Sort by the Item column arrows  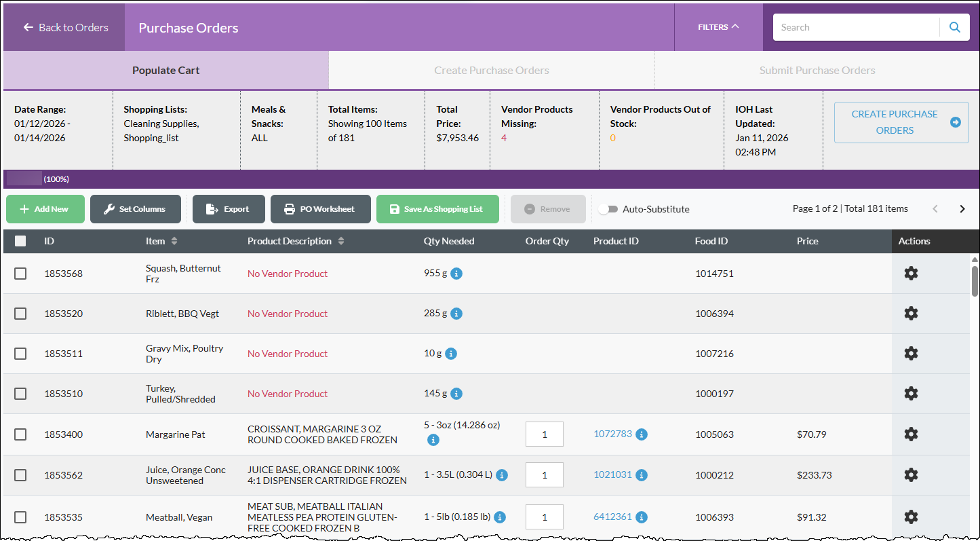tap(174, 242)
